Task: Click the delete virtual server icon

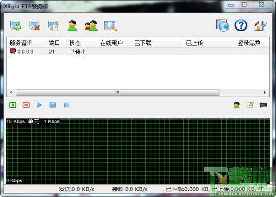Action: [34, 25]
